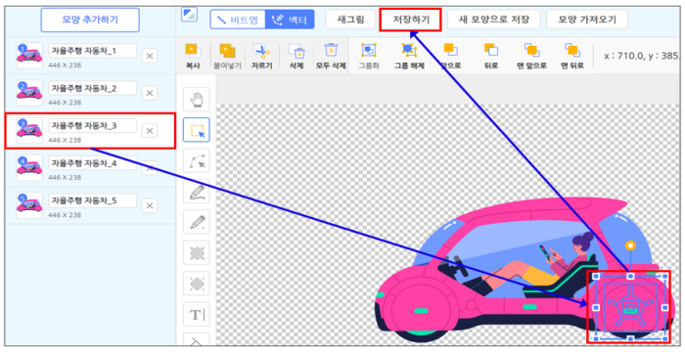The height and width of the screenshot is (352, 685).
Task: Switch to 비트맵 mode
Action: [238, 20]
